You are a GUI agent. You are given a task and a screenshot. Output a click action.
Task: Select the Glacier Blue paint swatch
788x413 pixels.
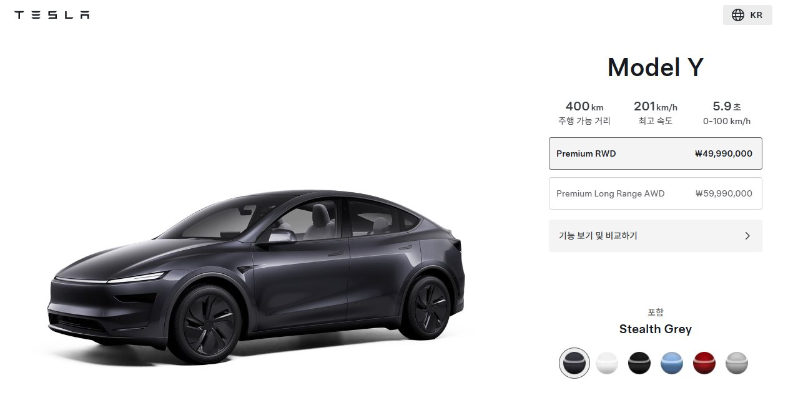tap(672, 363)
